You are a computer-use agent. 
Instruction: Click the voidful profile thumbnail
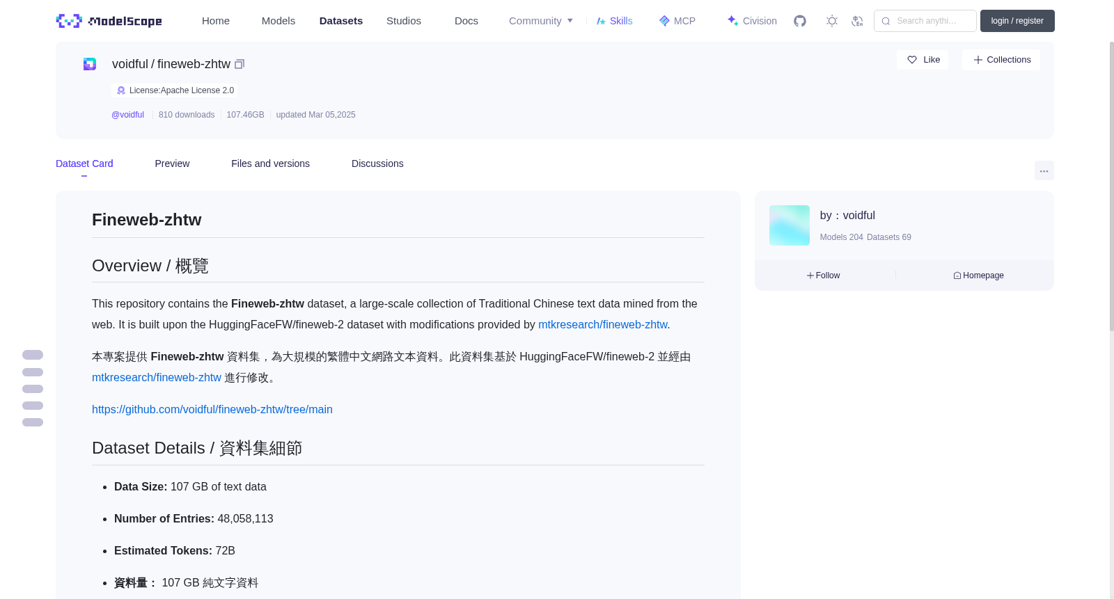[790, 225]
